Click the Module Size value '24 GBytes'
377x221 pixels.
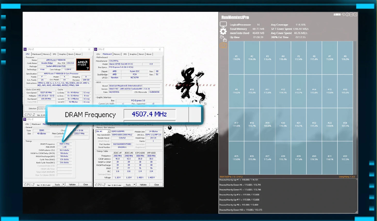click(x=153, y=131)
